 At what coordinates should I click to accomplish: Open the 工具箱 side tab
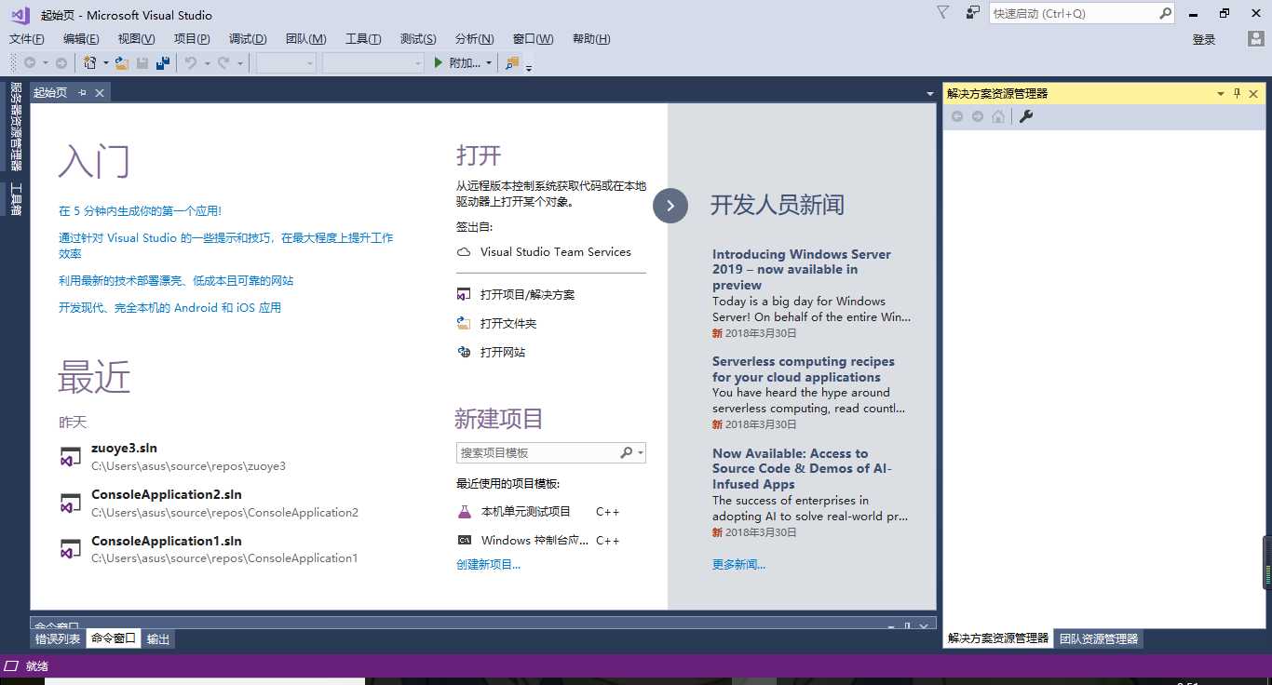pos(15,199)
